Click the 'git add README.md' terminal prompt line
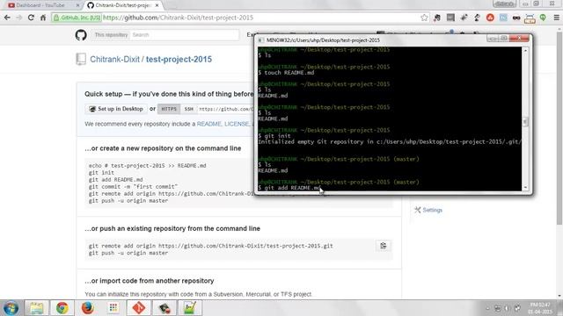Image resolution: width=563 pixels, height=316 pixels. (289, 188)
